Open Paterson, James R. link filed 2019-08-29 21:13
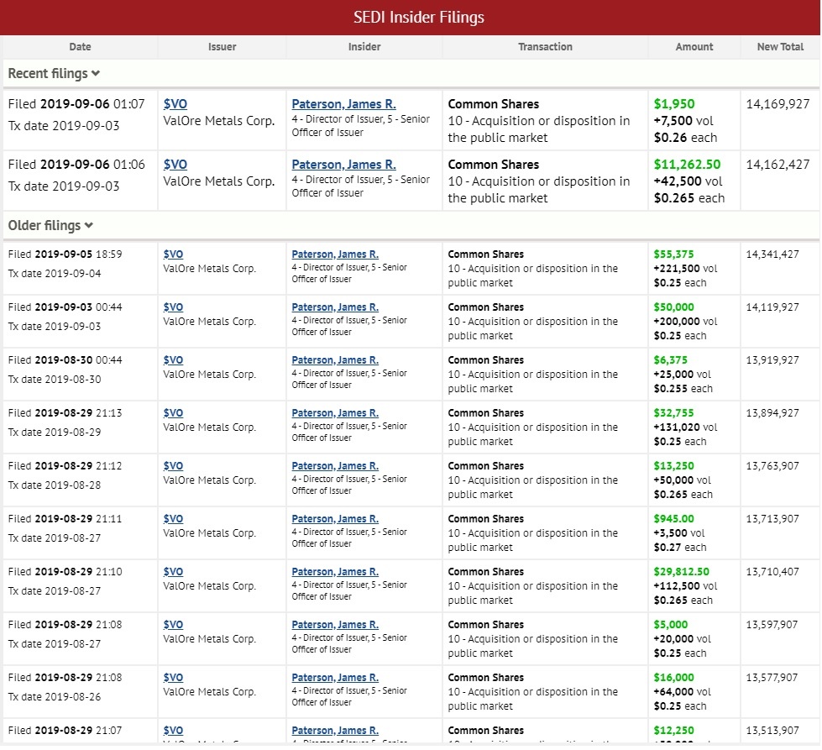The image size is (822, 750). pyautogui.click(x=335, y=413)
